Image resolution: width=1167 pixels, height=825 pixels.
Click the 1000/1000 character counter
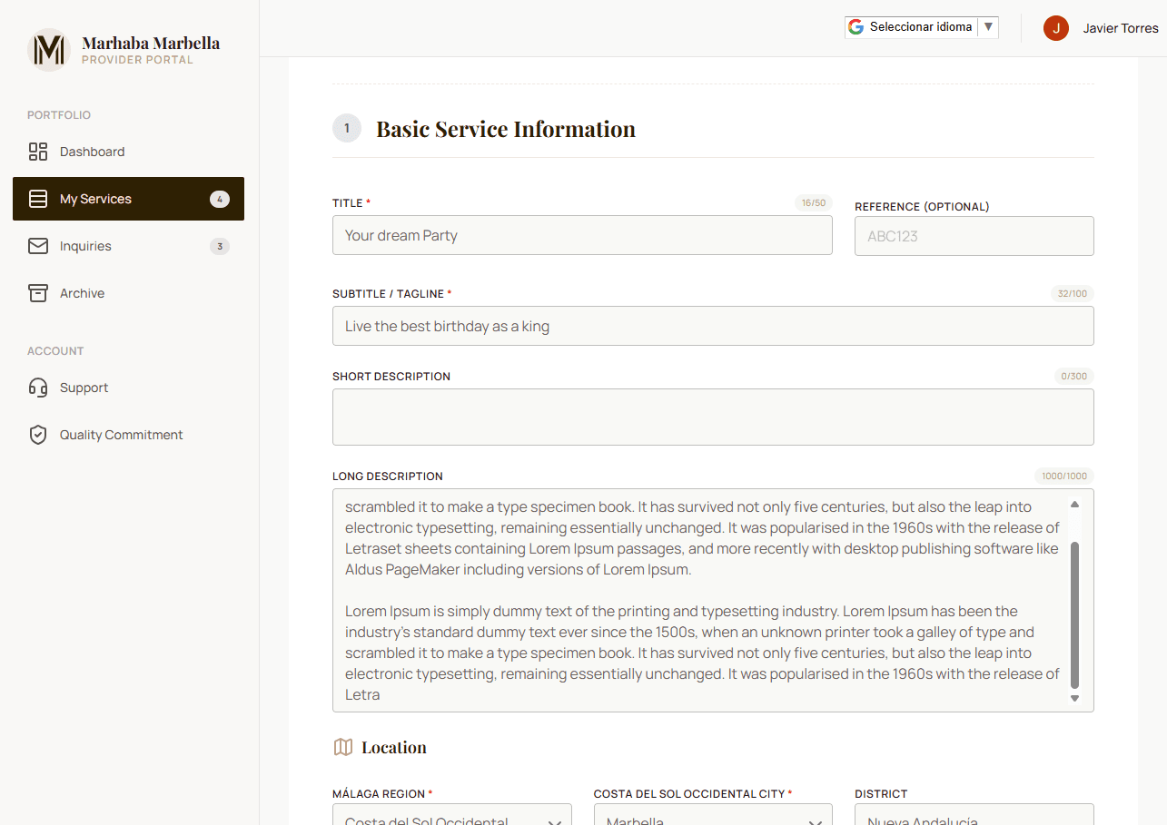click(x=1064, y=476)
